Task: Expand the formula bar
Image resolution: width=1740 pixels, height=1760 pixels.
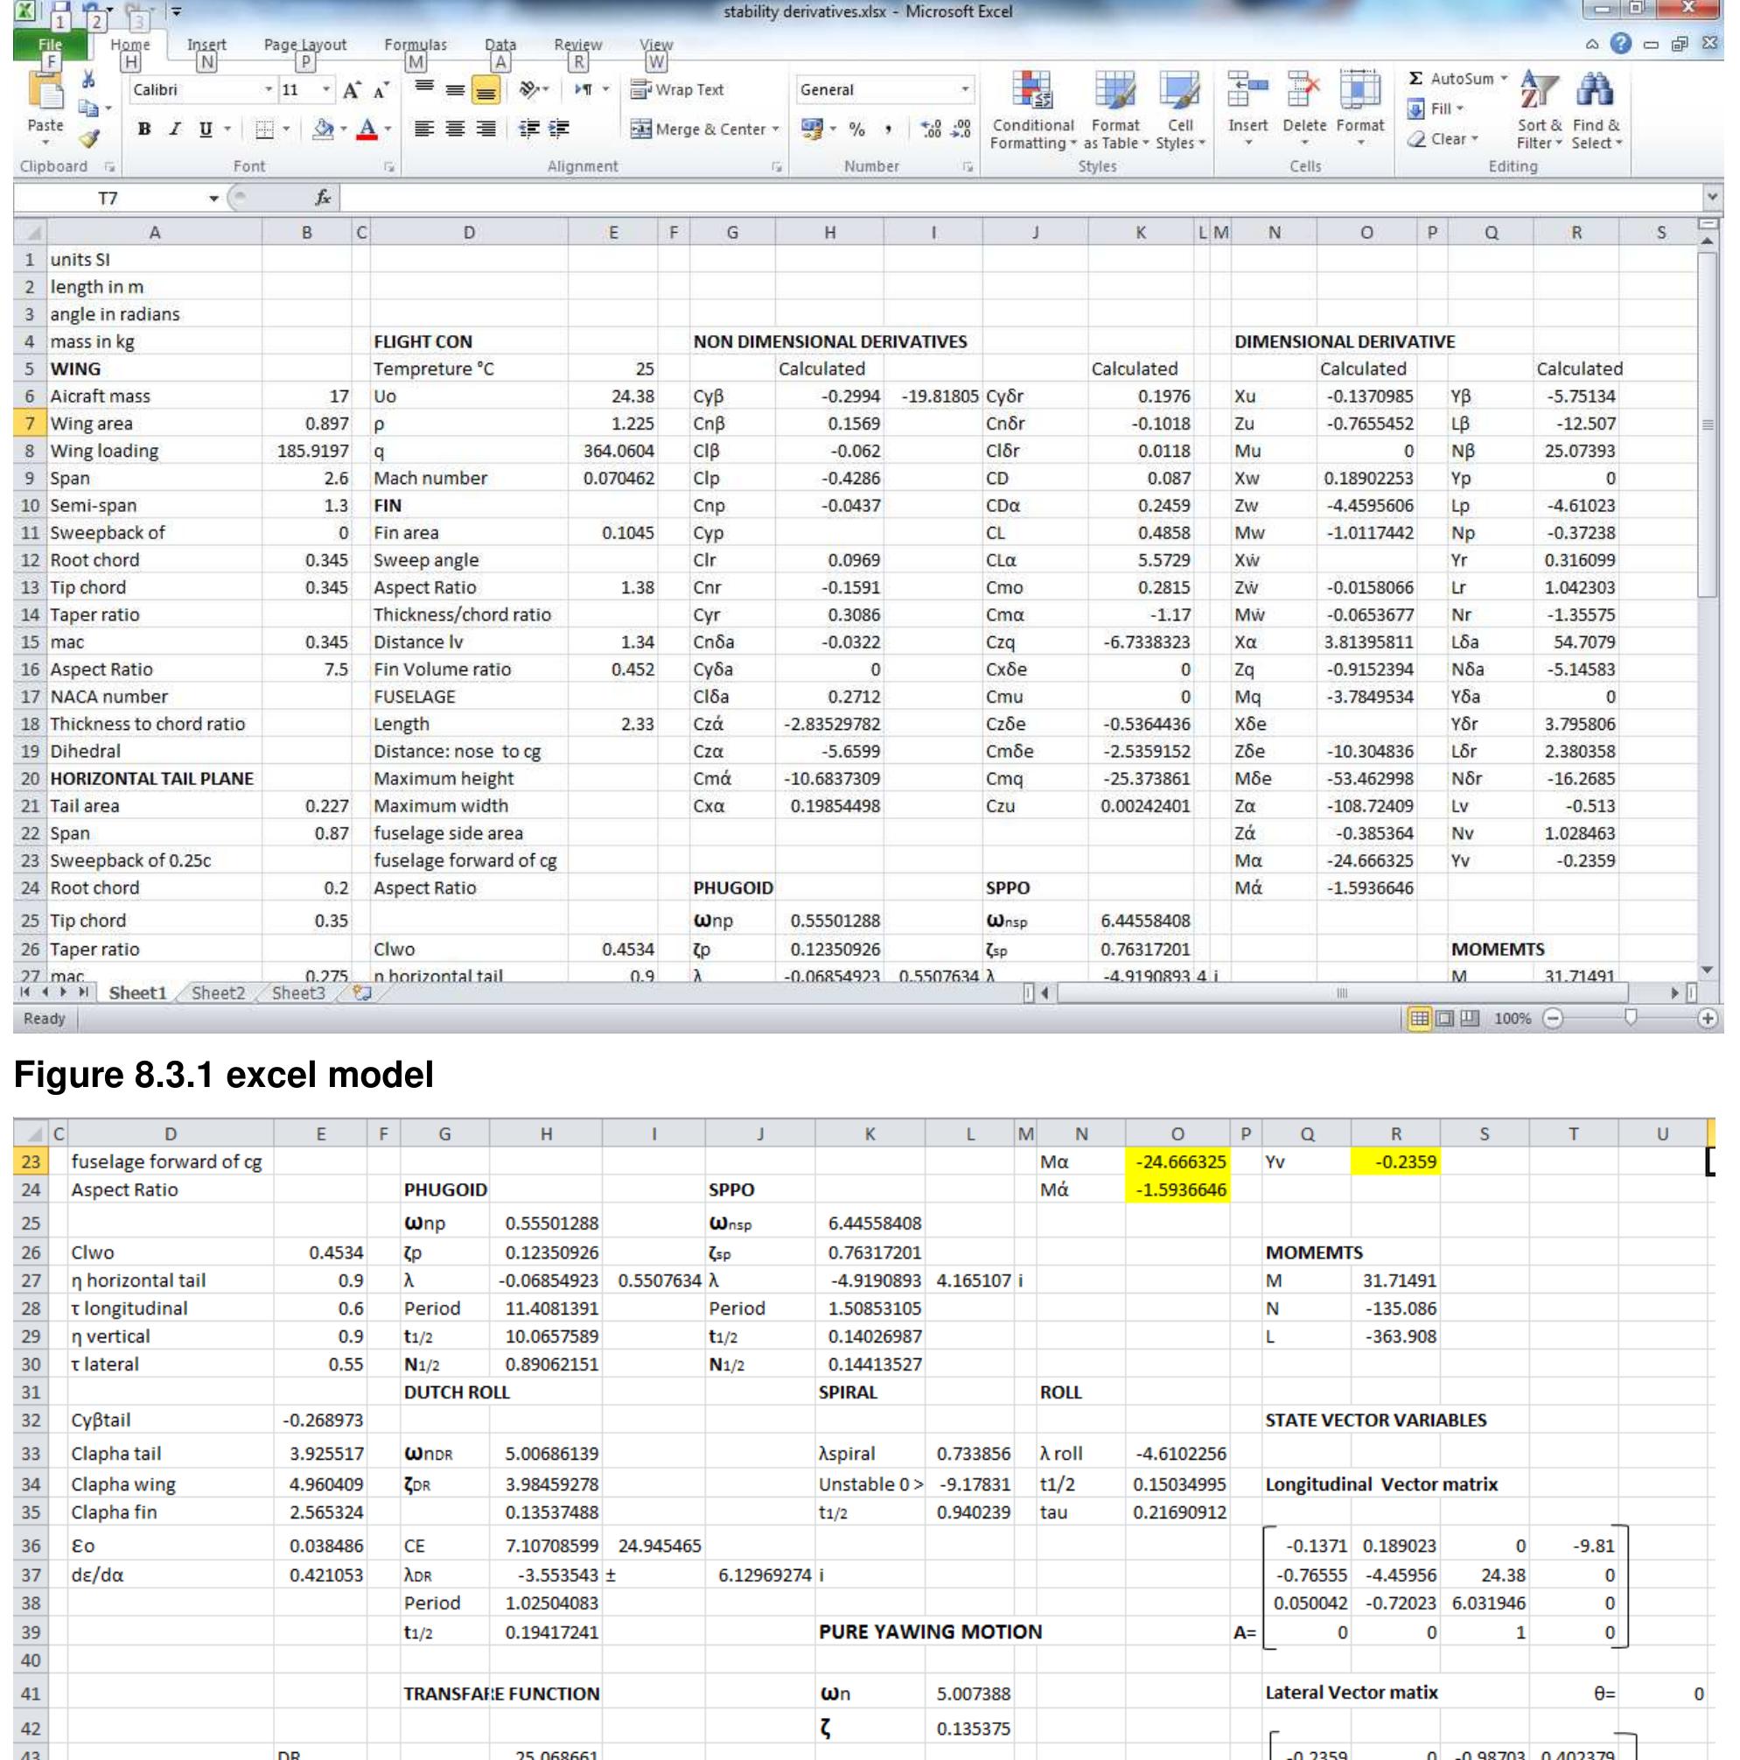Action: pos(1712,197)
